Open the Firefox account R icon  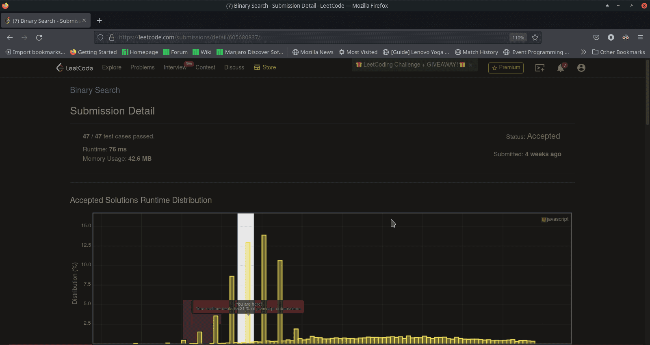(x=611, y=37)
